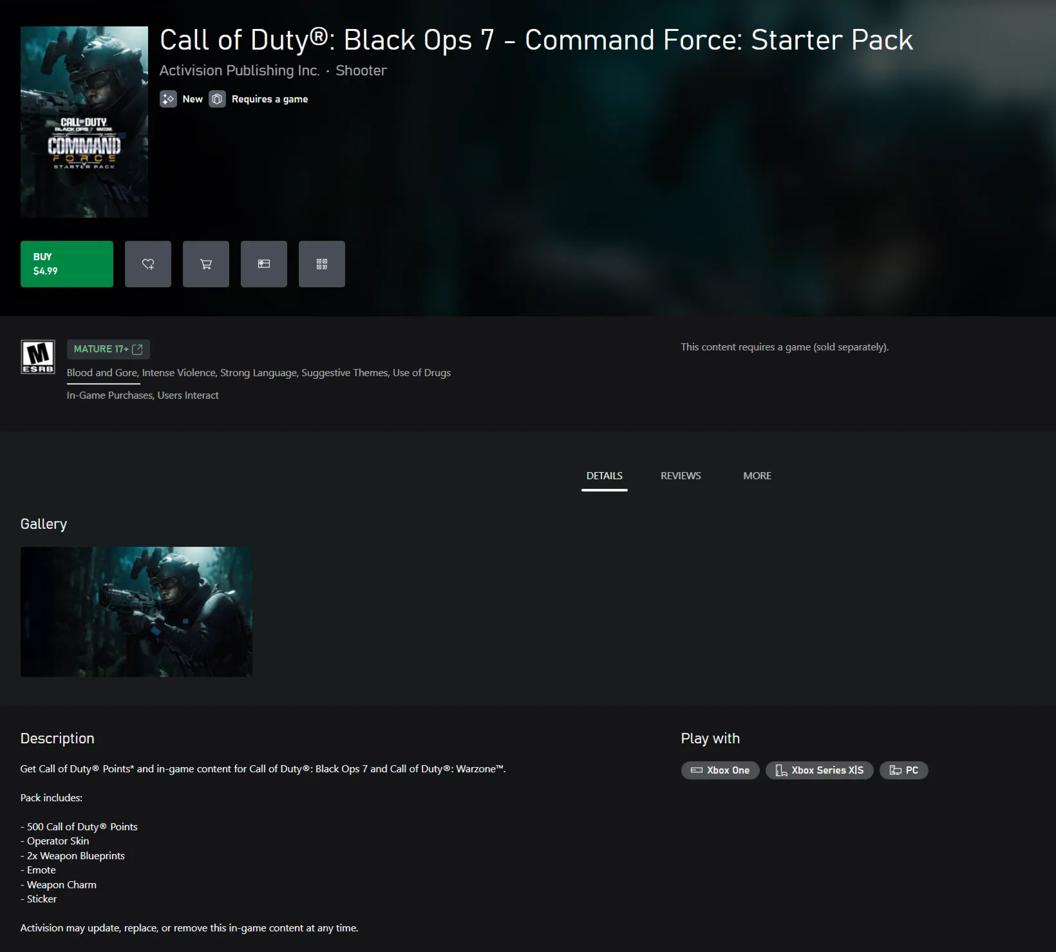Click the ESRB Mature rating icon
This screenshot has height=952, width=1056.
pyautogui.click(x=37, y=356)
